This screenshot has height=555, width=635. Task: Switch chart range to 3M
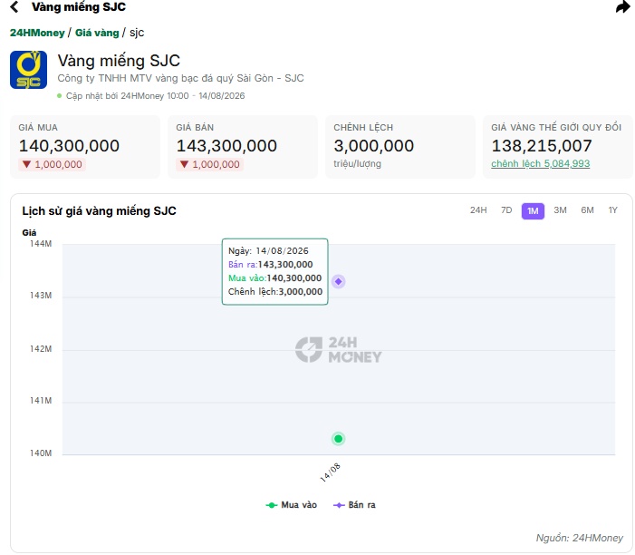click(x=560, y=210)
